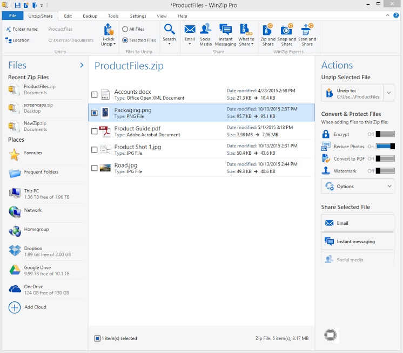The width and height of the screenshot is (403, 353).
Task: Click Instant Messaging ribbon icon
Action: coord(226,29)
